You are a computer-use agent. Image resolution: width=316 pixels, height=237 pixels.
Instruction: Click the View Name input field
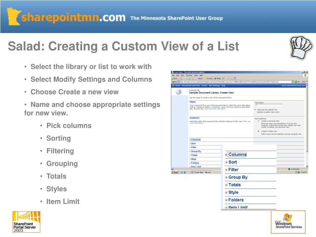pyautogui.click(x=269, y=105)
